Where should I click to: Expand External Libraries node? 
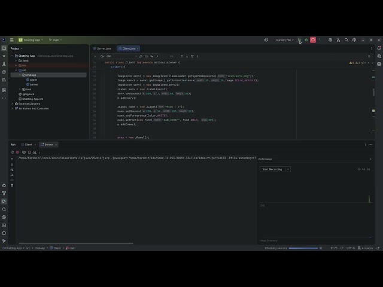[12, 103]
